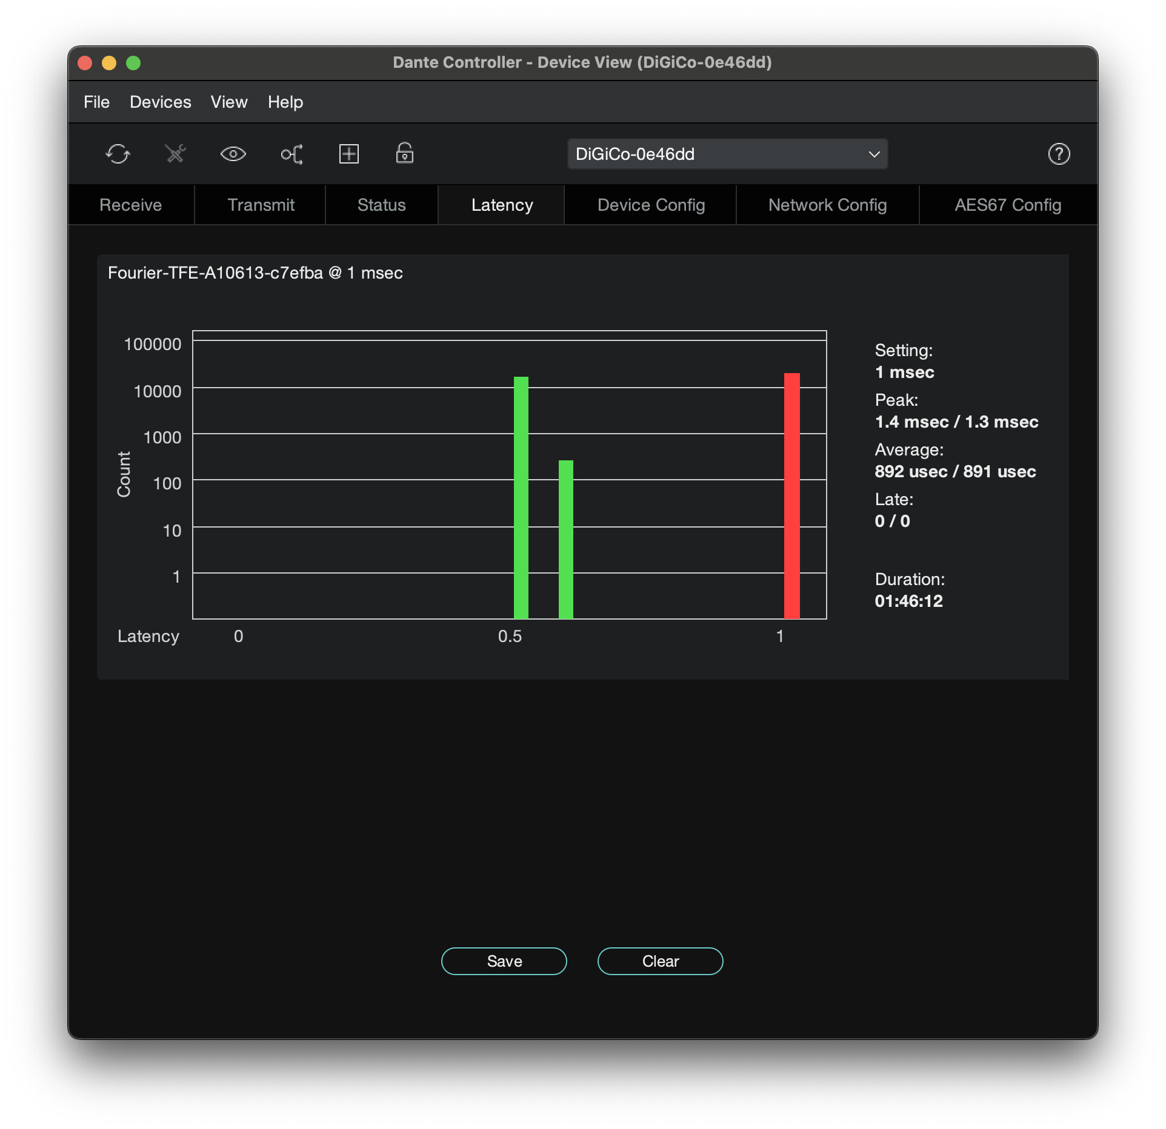Switch to the Network Config tab
This screenshot has height=1129, width=1166.
click(x=827, y=205)
